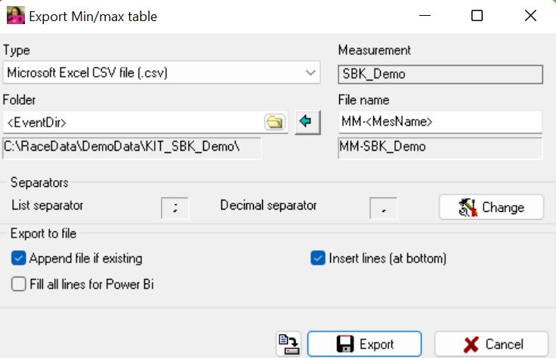Click the Folder <EventDir> input field
This screenshot has width=556, height=358.
tap(132, 122)
